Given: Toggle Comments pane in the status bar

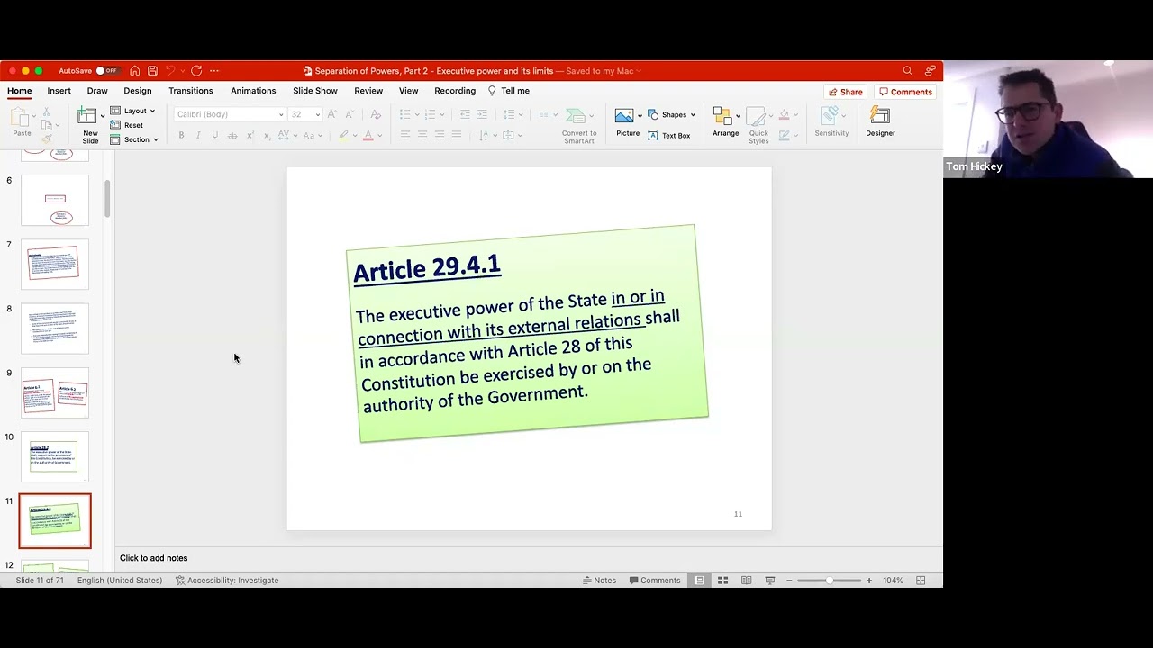Looking at the screenshot, I should [655, 580].
